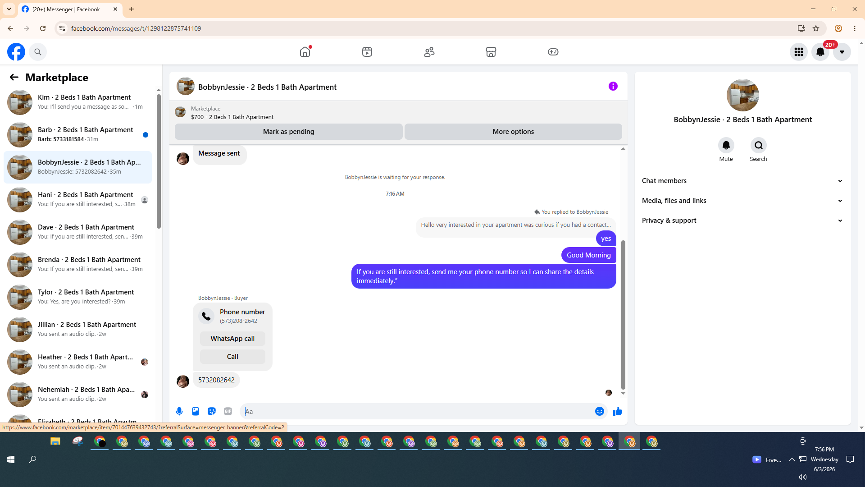Open Windows Start menu
This screenshot has height=487, width=865.
[11, 459]
